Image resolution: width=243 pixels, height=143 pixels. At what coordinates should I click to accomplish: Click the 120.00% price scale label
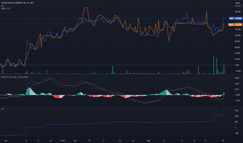coord(238,29)
